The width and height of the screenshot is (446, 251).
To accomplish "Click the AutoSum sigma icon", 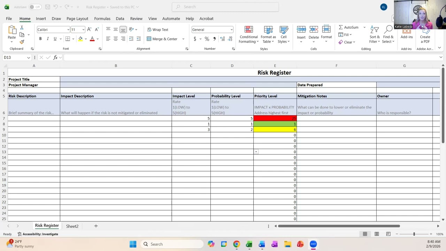I will (341, 27).
